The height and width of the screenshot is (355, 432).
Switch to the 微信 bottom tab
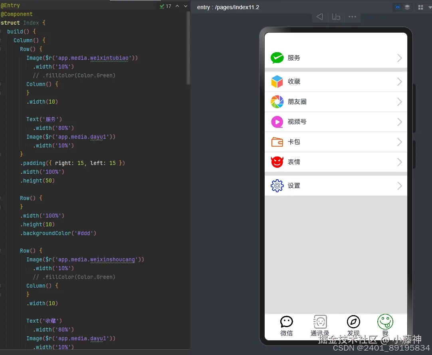click(287, 326)
